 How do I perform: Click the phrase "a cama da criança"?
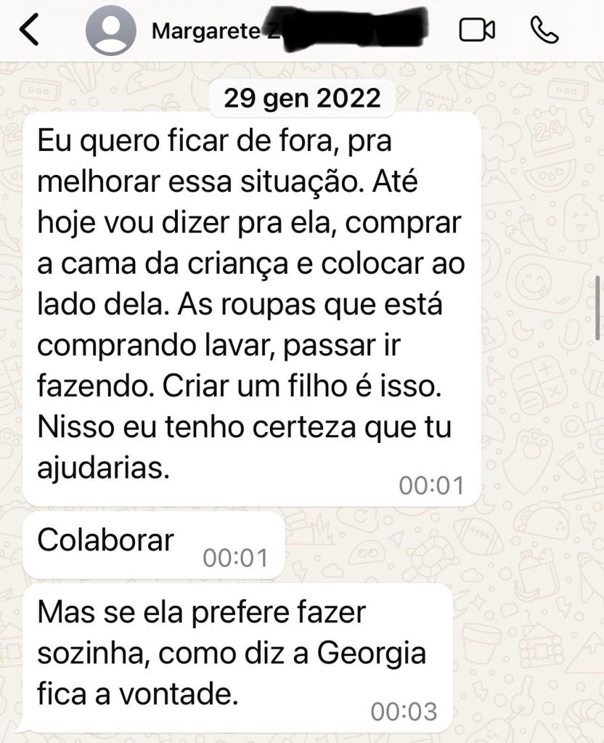click(x=163, y=264)
